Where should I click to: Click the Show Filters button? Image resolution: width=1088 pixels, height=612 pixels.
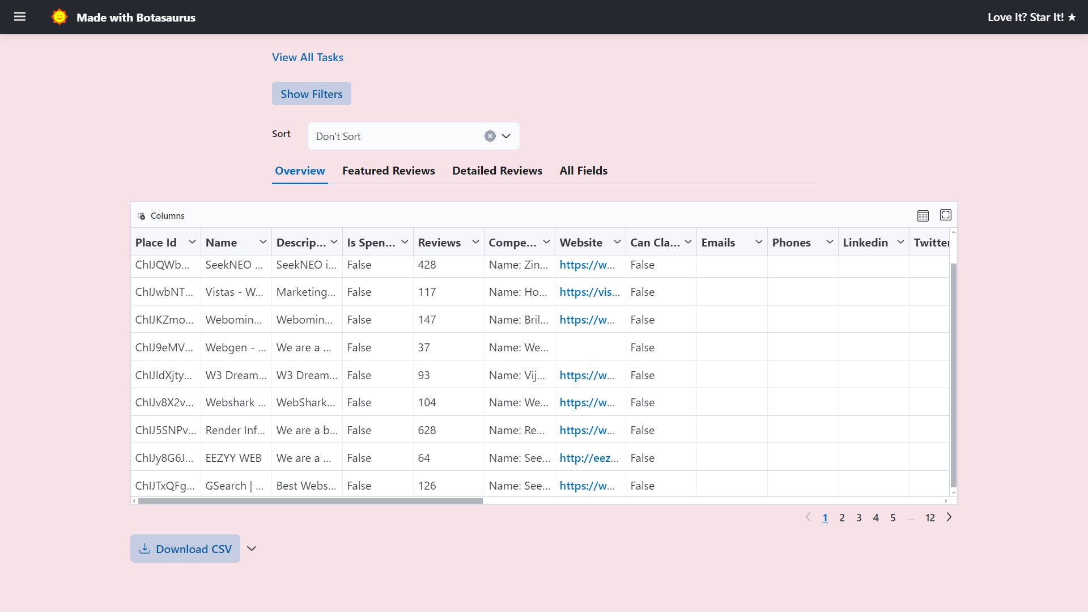(311, 94)
